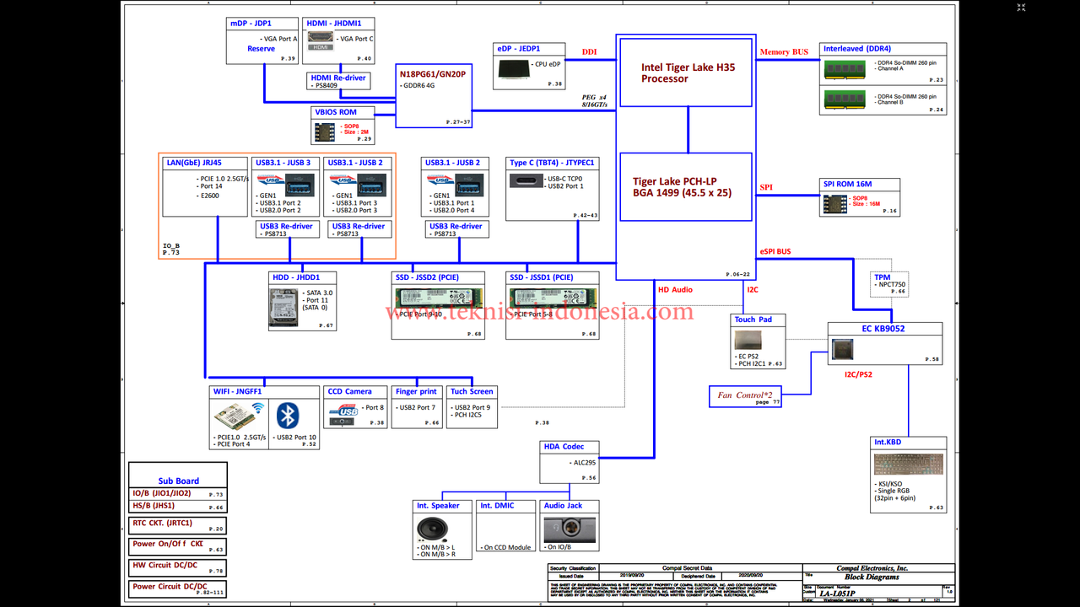Image resolution: width=1080 pixels, height=607 pixels.
Task: Click the HS/B (JHS1) row
Action: coord(178,506)
